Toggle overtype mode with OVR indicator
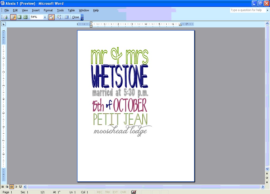 click(x=123, y=192)
